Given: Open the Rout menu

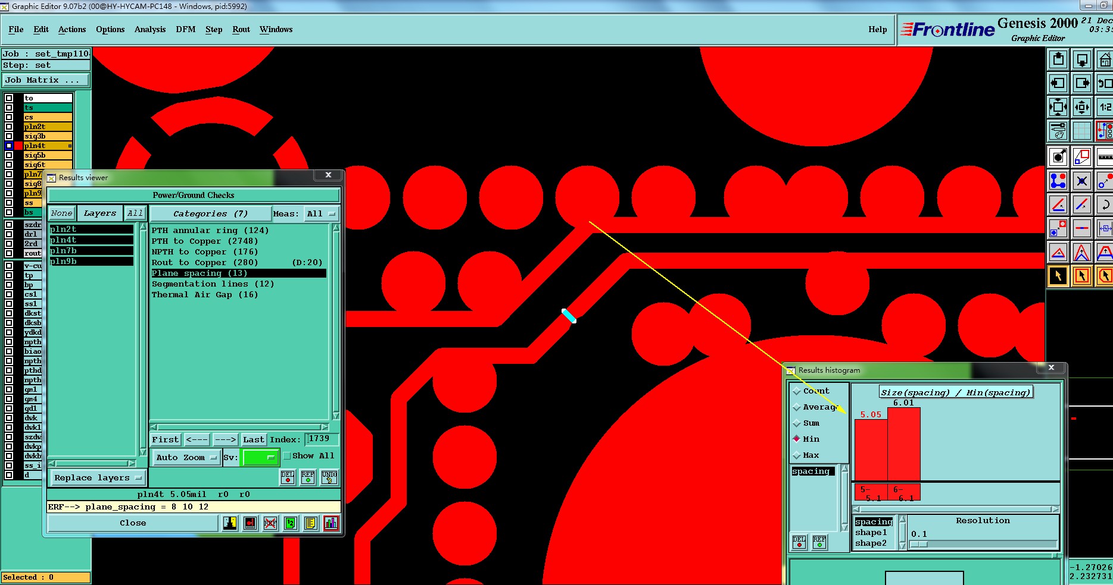Looking at the screenshot, I should coord(241,29).
